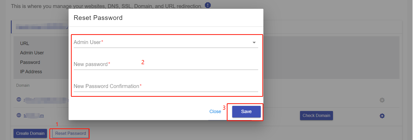Viewport: 413px width, 140px height.
Task: Select the Admin User field in the dialog
Action: coord(166,42)
